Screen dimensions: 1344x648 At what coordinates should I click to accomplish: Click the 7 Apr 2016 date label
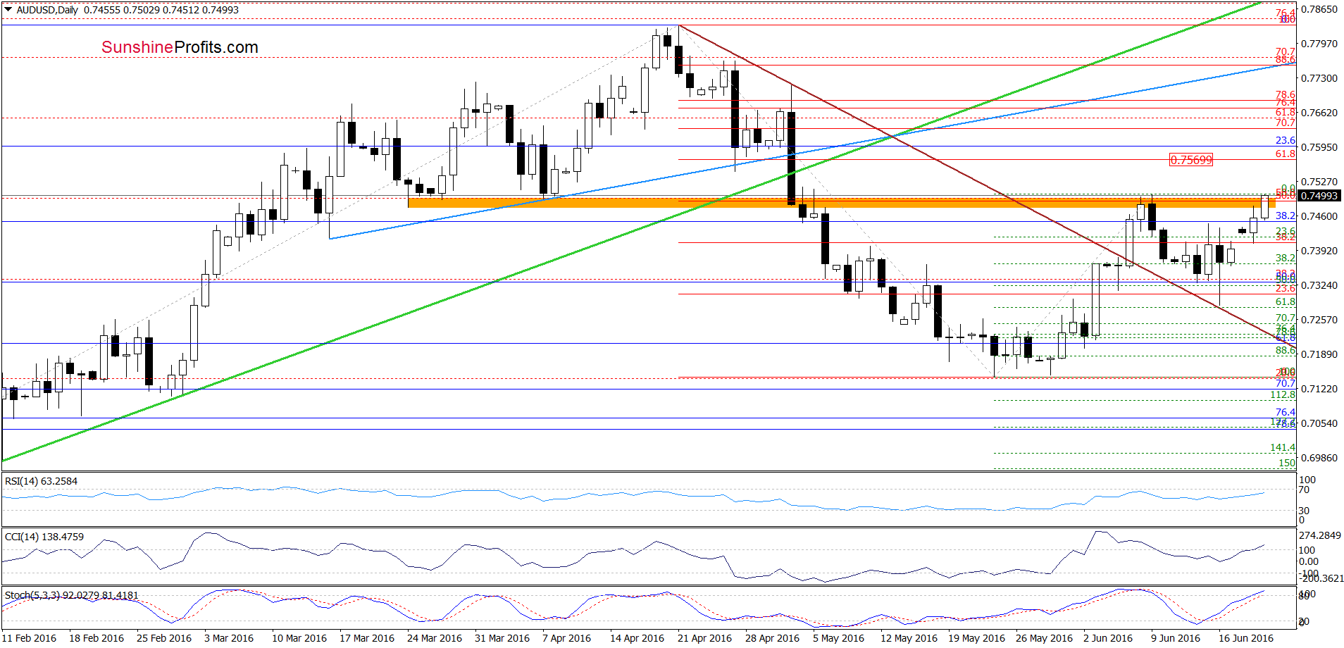tap(567, 638)
